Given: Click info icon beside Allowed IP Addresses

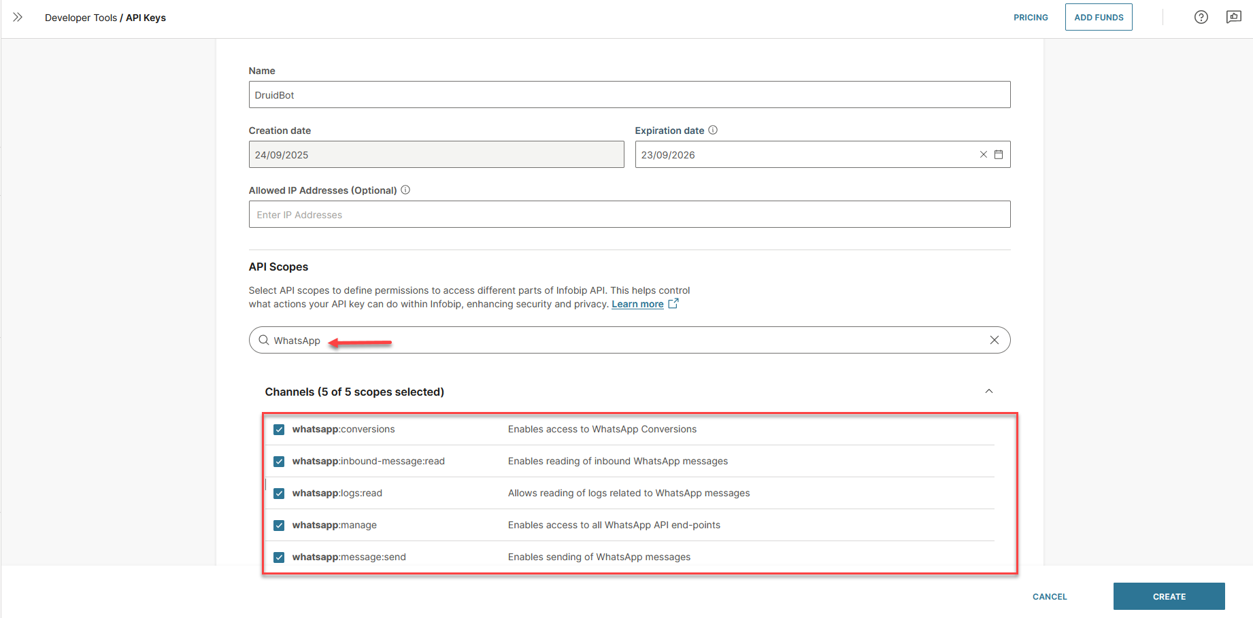Looking at the screenshot, I should tap(405, 190).
